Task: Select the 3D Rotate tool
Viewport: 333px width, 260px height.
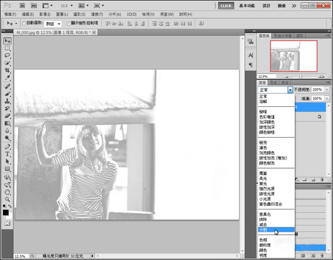Action: coord(7,177)
